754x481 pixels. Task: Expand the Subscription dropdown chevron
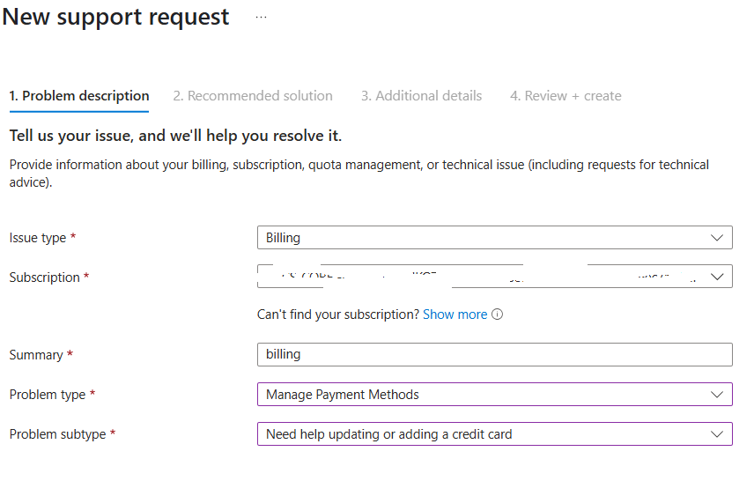(716, 277)
